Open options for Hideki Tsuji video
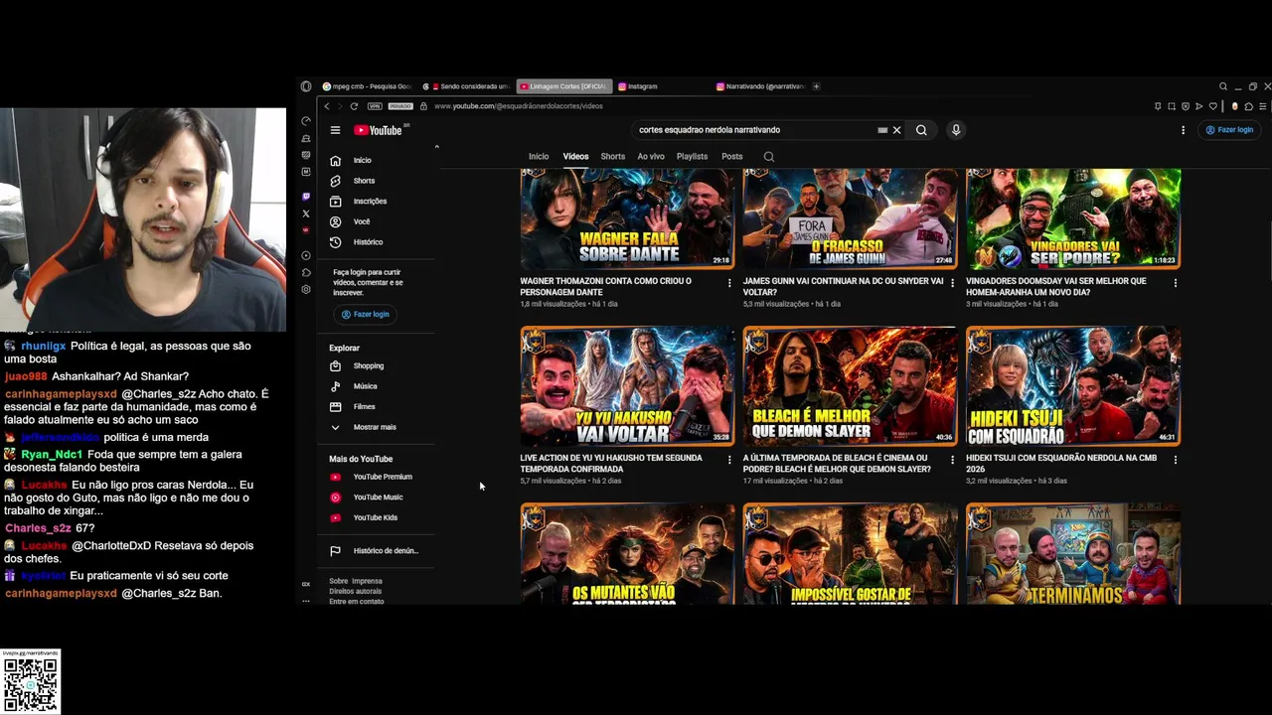 click(x=1176, y=460)
